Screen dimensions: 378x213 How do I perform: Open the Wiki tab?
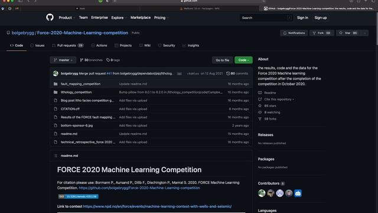tap(145, 46)
